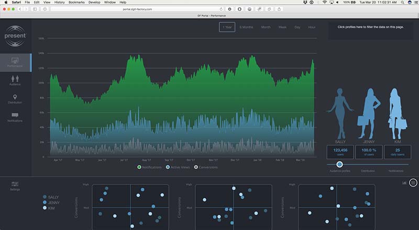The image size is (419, 230).
Task: Click the 25 daily opens box
Action: [x=398, y=152]
